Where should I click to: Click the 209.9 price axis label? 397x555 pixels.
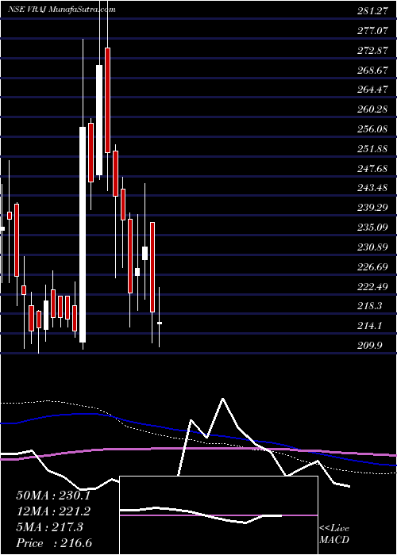point(370,346)
